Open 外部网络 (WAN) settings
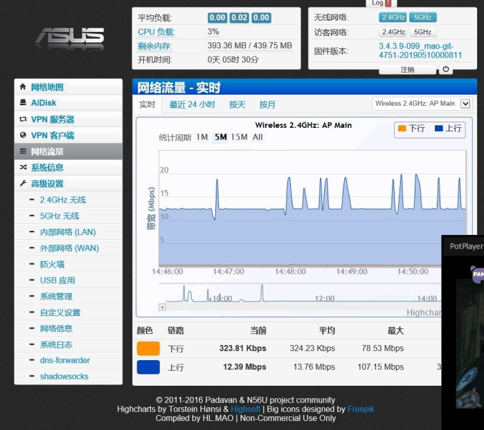Viewport: 484px width, 430px height. tap(69, 247)
